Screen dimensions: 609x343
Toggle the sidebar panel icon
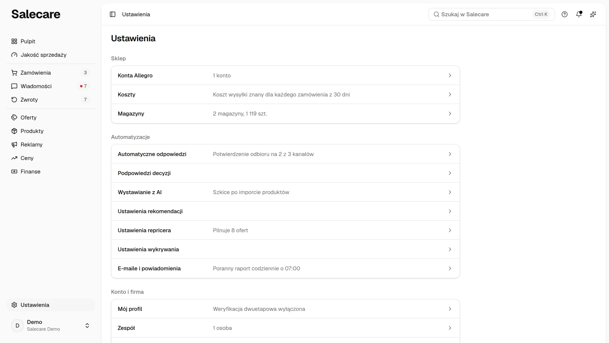[113, 14]
